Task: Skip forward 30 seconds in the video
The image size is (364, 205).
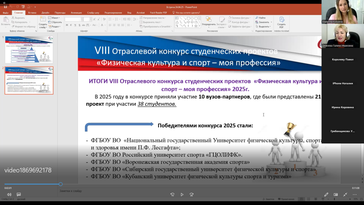Action: click(x=191, y=195)
